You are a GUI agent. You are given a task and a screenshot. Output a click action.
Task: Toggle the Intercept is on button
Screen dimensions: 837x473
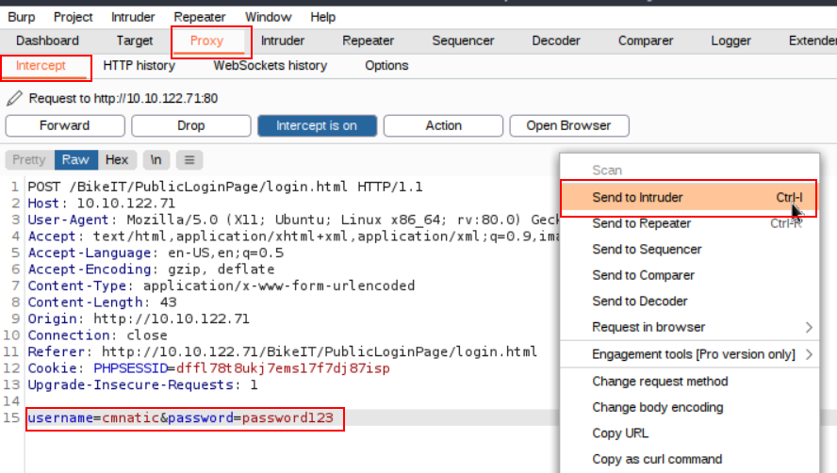pyautogui.click(x=317, y=126)
